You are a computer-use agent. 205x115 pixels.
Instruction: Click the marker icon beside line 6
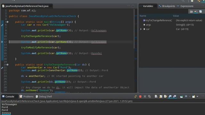[x=2, y=25]
